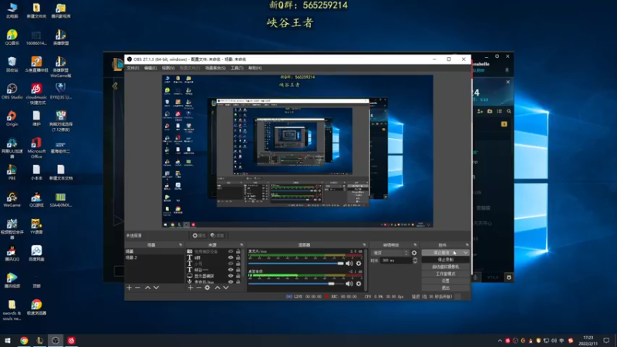Toggle visibility of the 显示器捕获 source

[x=231, y=276]
